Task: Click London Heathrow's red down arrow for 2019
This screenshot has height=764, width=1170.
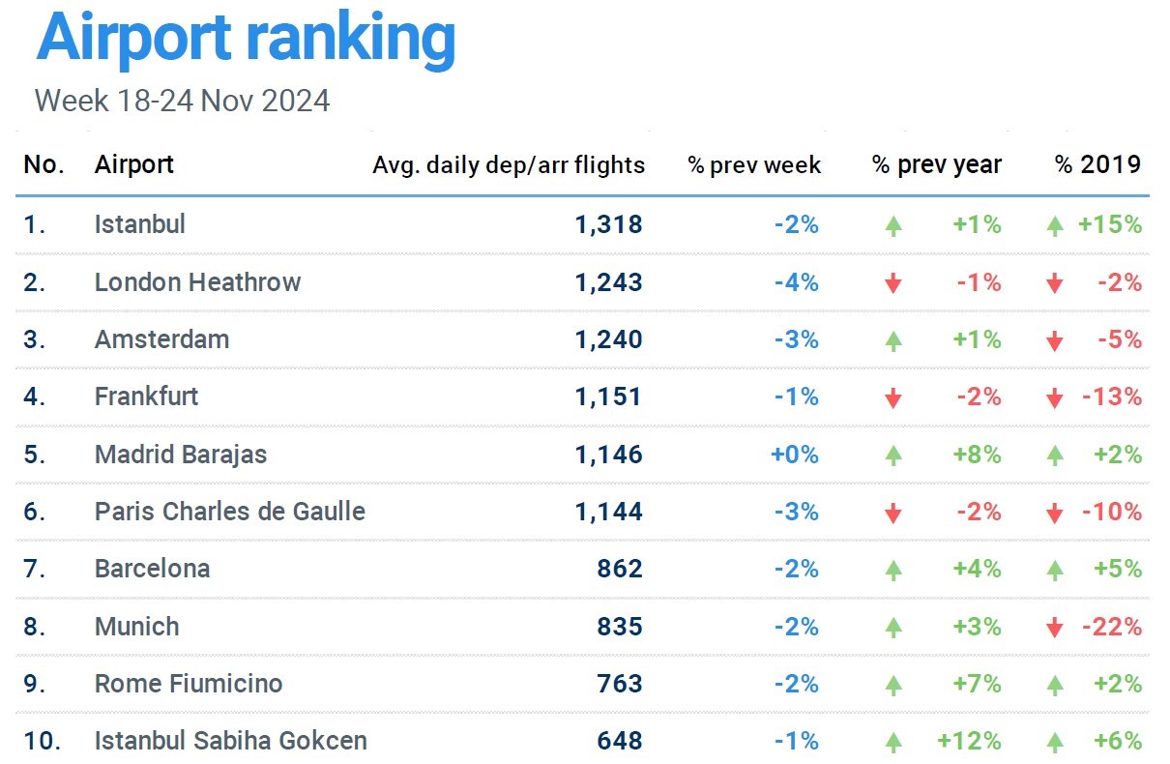Action: click(x=1055, y=283)
